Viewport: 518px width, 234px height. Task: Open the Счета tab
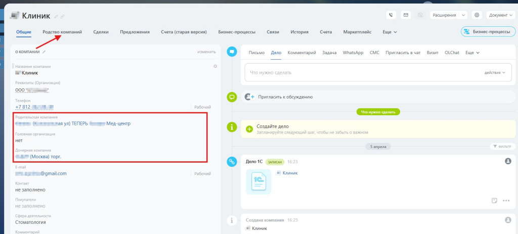pos(326,32)
